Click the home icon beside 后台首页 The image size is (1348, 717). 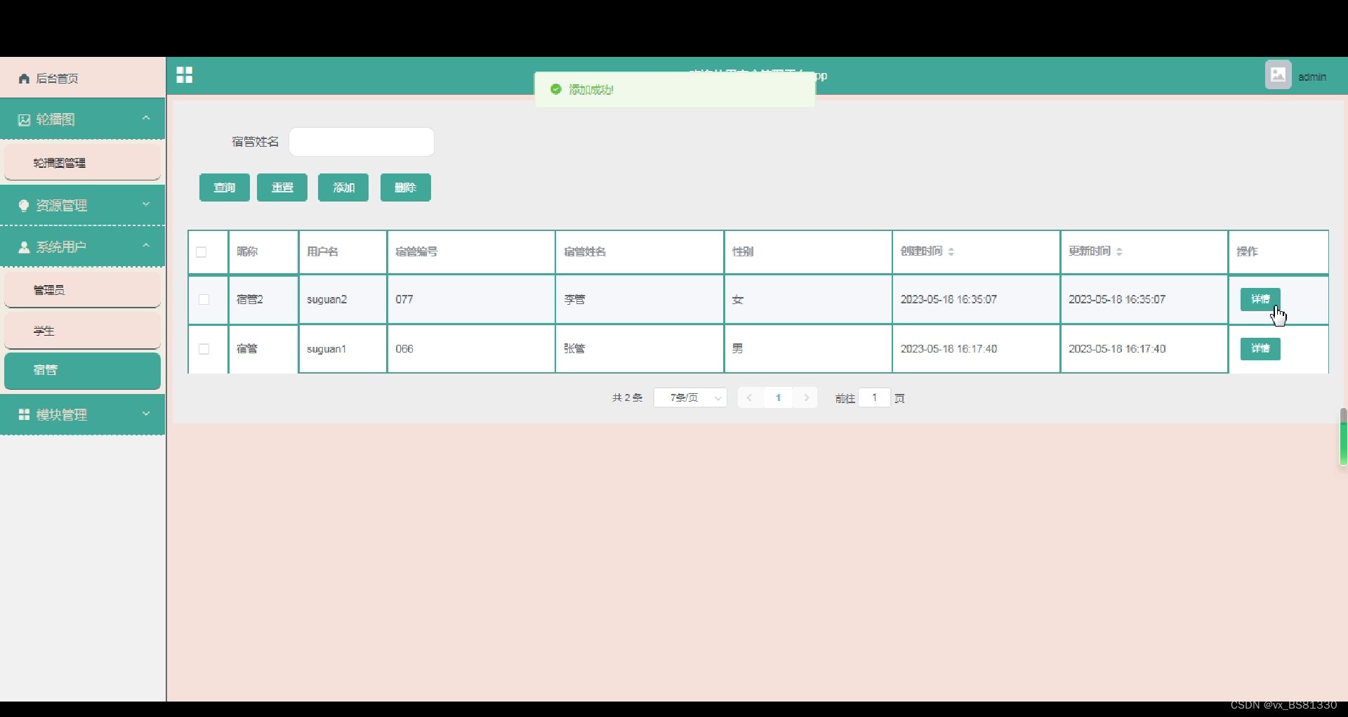(x=24, y=79)
